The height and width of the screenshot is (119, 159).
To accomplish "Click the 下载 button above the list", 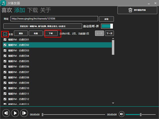I will tap(51, 33).
